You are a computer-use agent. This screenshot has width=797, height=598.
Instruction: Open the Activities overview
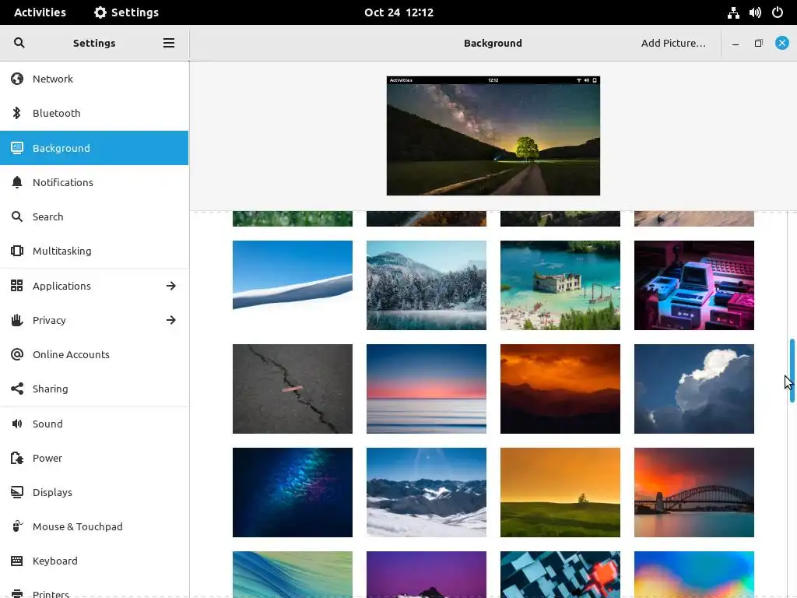click(40, 12)
